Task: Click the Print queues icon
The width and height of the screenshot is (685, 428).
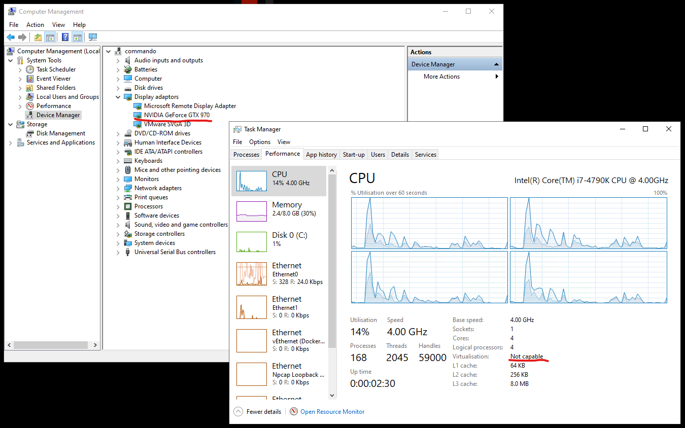Action: pyautogui.click(x=128, y=197)
